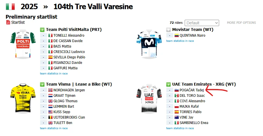Open the Team Polti VisitMalta jersey image
Viewport: 263px width, 136px height.
(23, 44)
